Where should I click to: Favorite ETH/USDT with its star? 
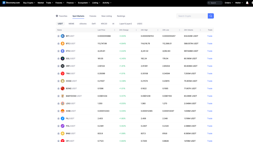[58, 51]
